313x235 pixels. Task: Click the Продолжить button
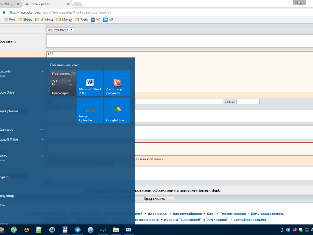154,199
